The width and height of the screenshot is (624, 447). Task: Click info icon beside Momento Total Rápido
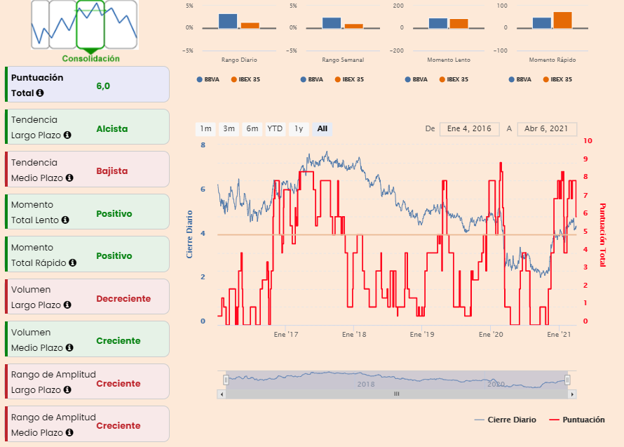[x=72, y=262]
